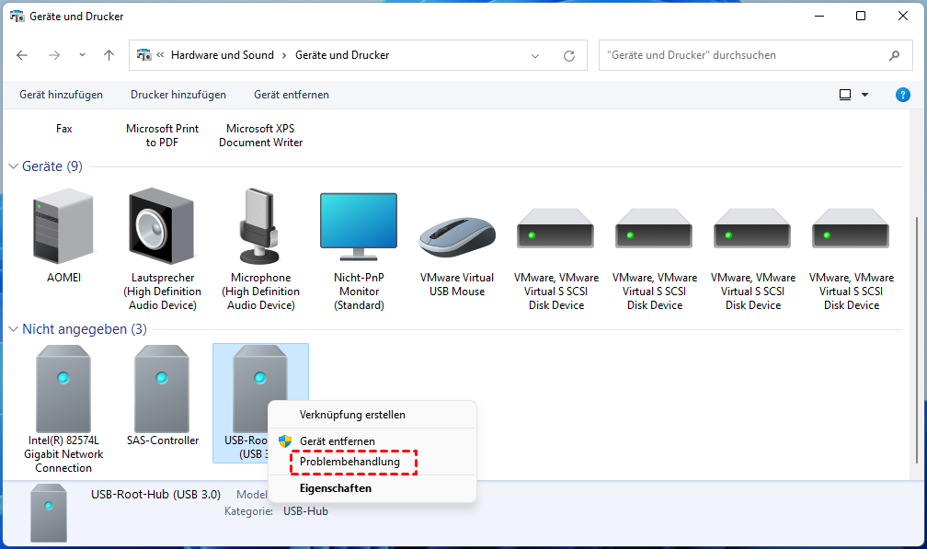Select the Nicht-PnP Monitor icon

359,227
